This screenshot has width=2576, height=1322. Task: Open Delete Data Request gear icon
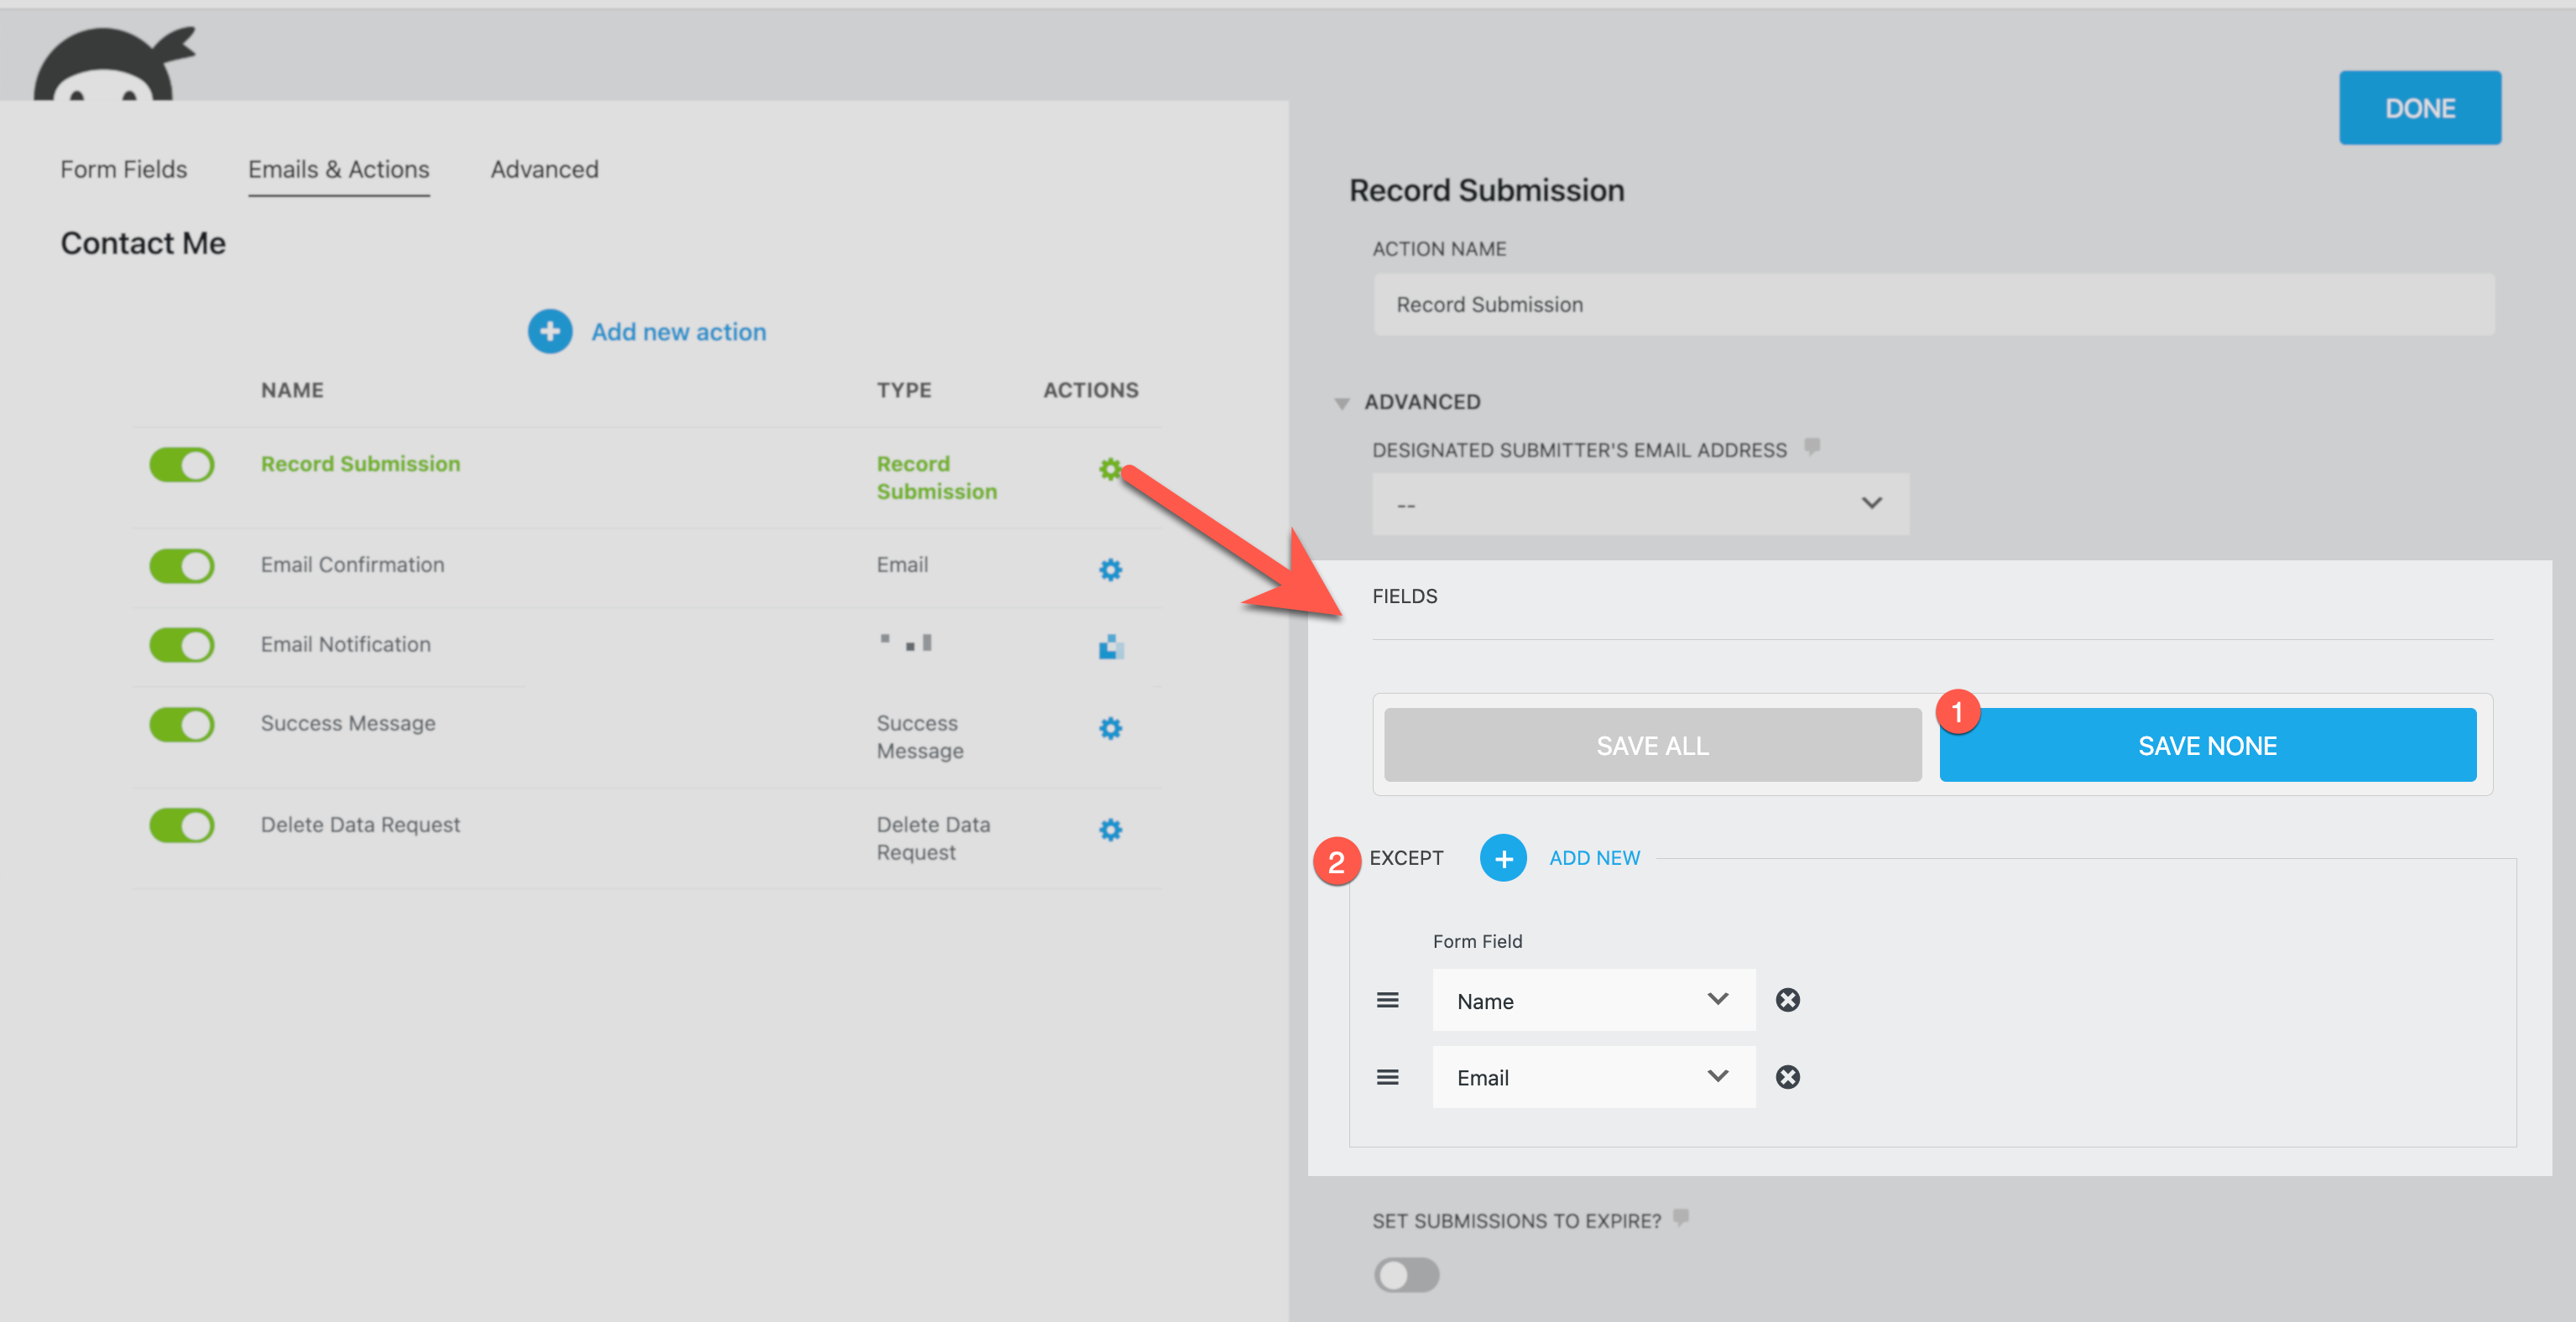pos(1110,829)
